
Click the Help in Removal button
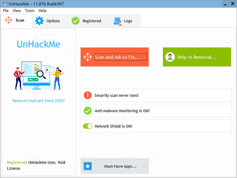click(x=197, y=57)
